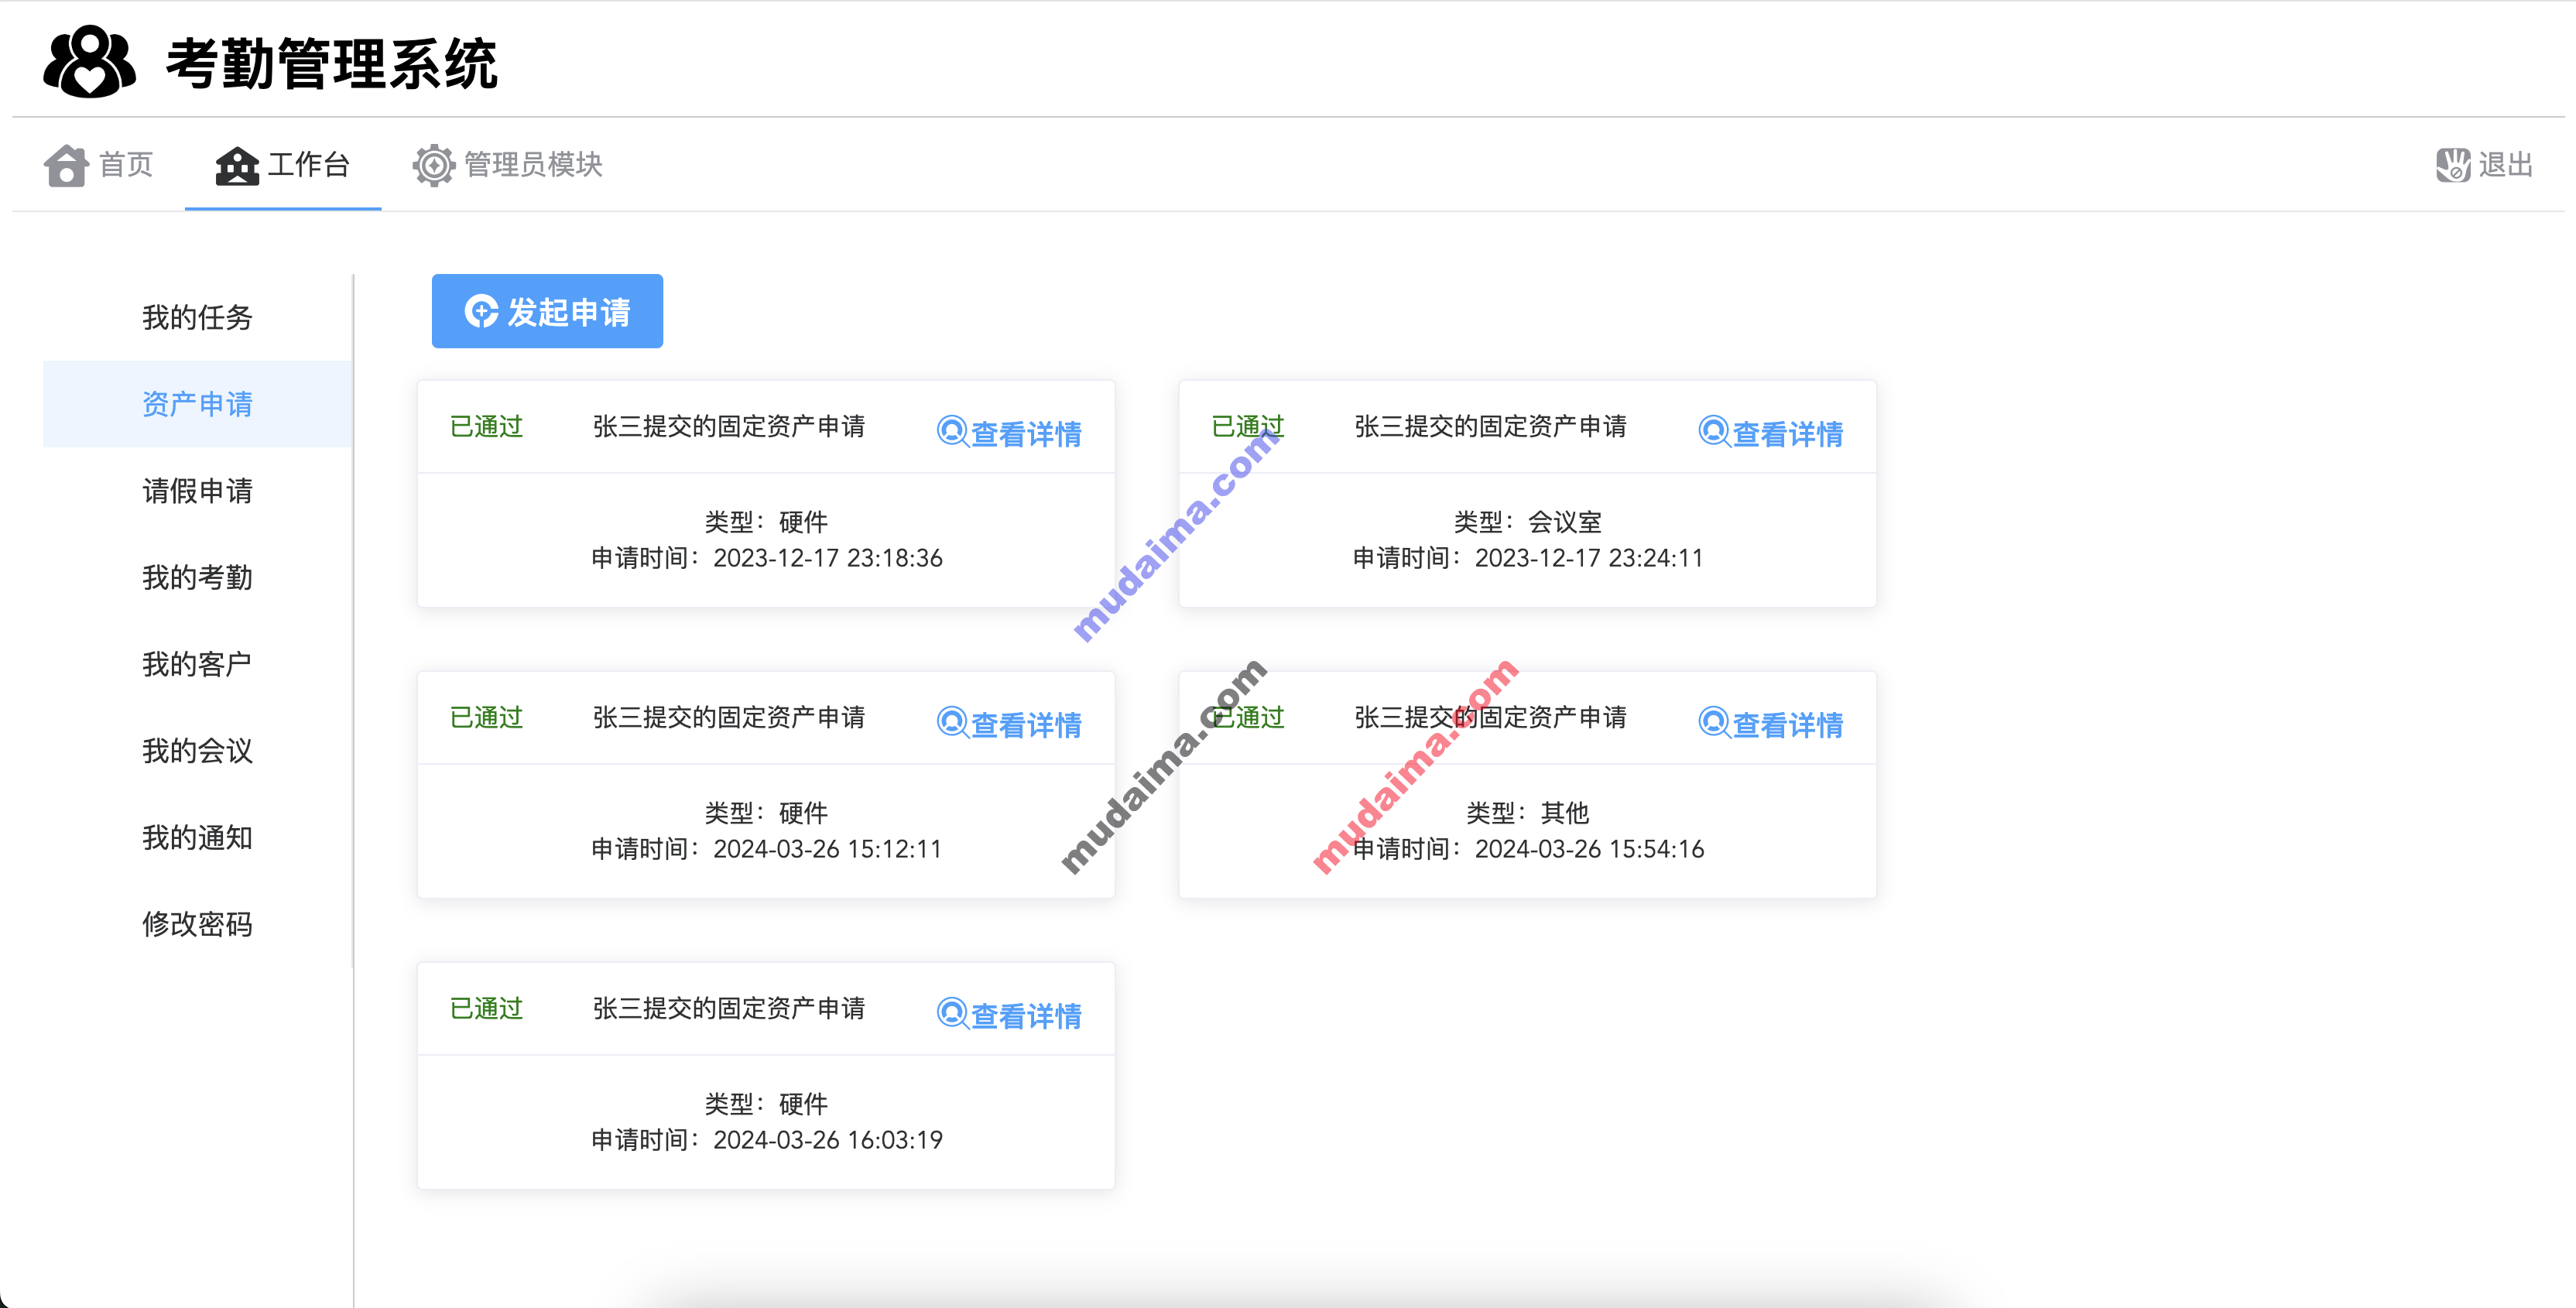The width and height of the screenshot is (2576, 1308).
Task: View details of 2023-12-17 23:18:36 application
Action: click(1009, 433)
